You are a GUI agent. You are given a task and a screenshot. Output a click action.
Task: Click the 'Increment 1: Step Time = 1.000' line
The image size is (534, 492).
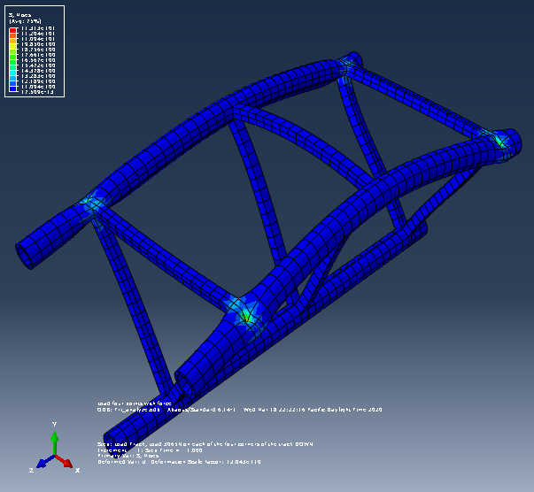[150, 450]
